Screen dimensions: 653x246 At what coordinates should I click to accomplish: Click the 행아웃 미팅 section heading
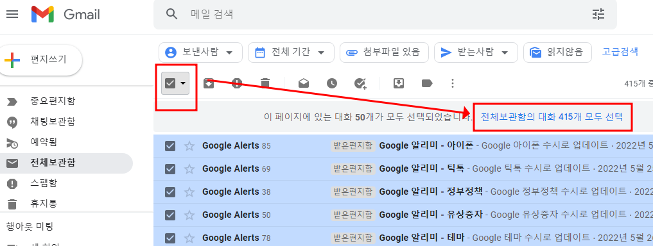(30, 227)
